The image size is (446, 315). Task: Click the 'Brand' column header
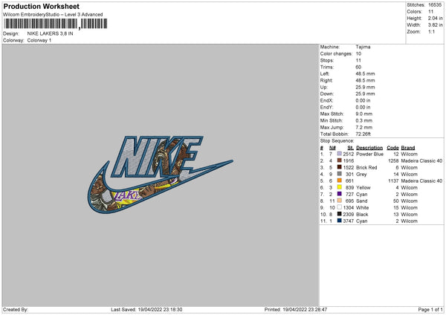pyautogui.click(x=408, y=148)
